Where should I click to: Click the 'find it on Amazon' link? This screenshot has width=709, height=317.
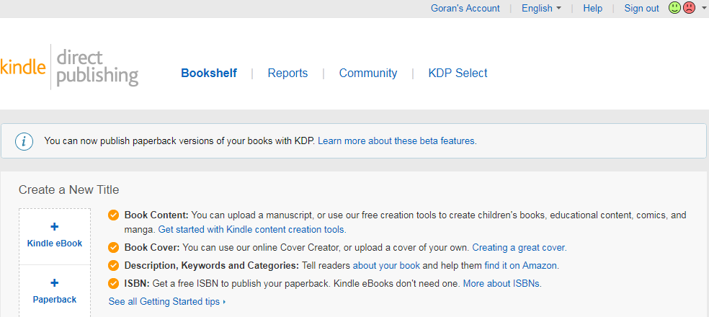pyautogui.click(x=522, y=265)
